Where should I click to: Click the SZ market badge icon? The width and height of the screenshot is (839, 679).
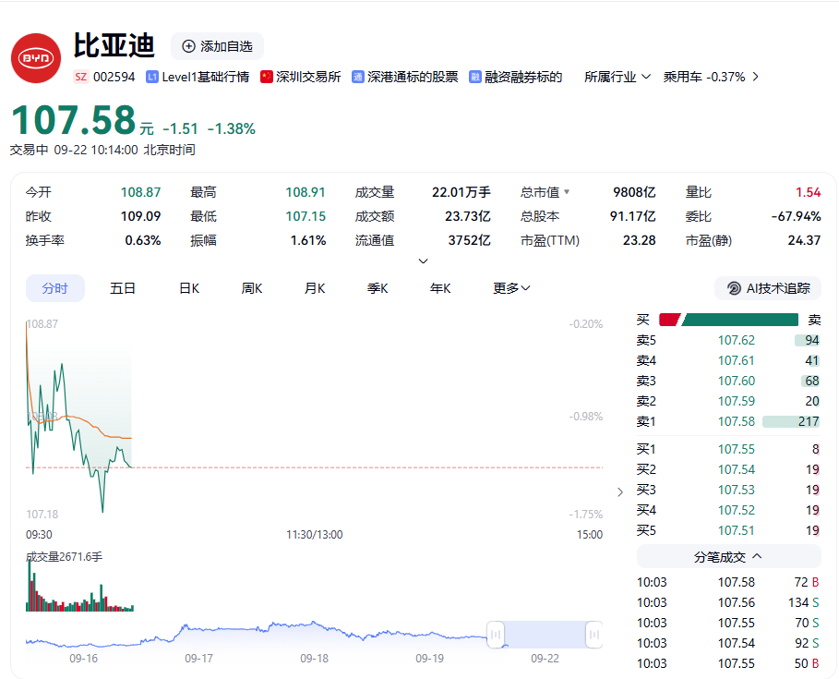coord(81,77)
